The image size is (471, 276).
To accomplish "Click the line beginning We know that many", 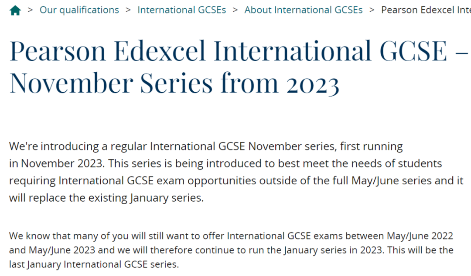I will [x=231, y=236].
